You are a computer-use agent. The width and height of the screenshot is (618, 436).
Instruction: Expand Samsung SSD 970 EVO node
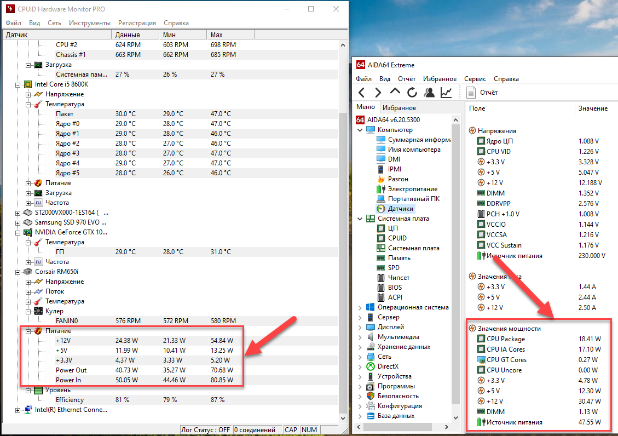[x=18, y=223]
